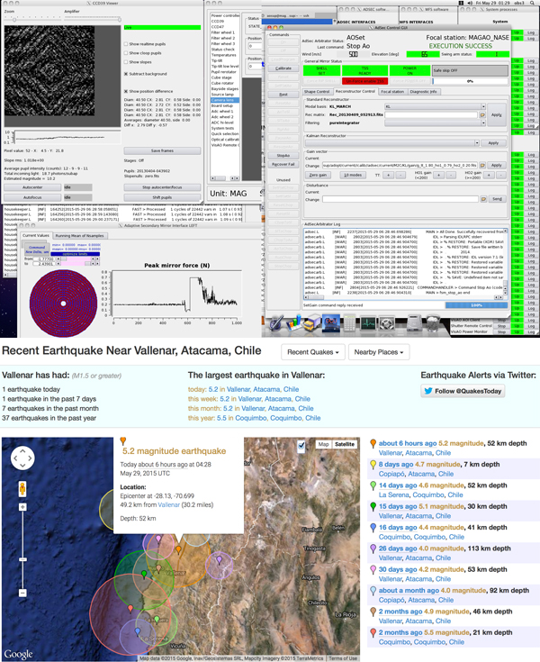This screenshot has width=540, height=662.
Task: Select Focal station tab
Action: tap(392, 92)
